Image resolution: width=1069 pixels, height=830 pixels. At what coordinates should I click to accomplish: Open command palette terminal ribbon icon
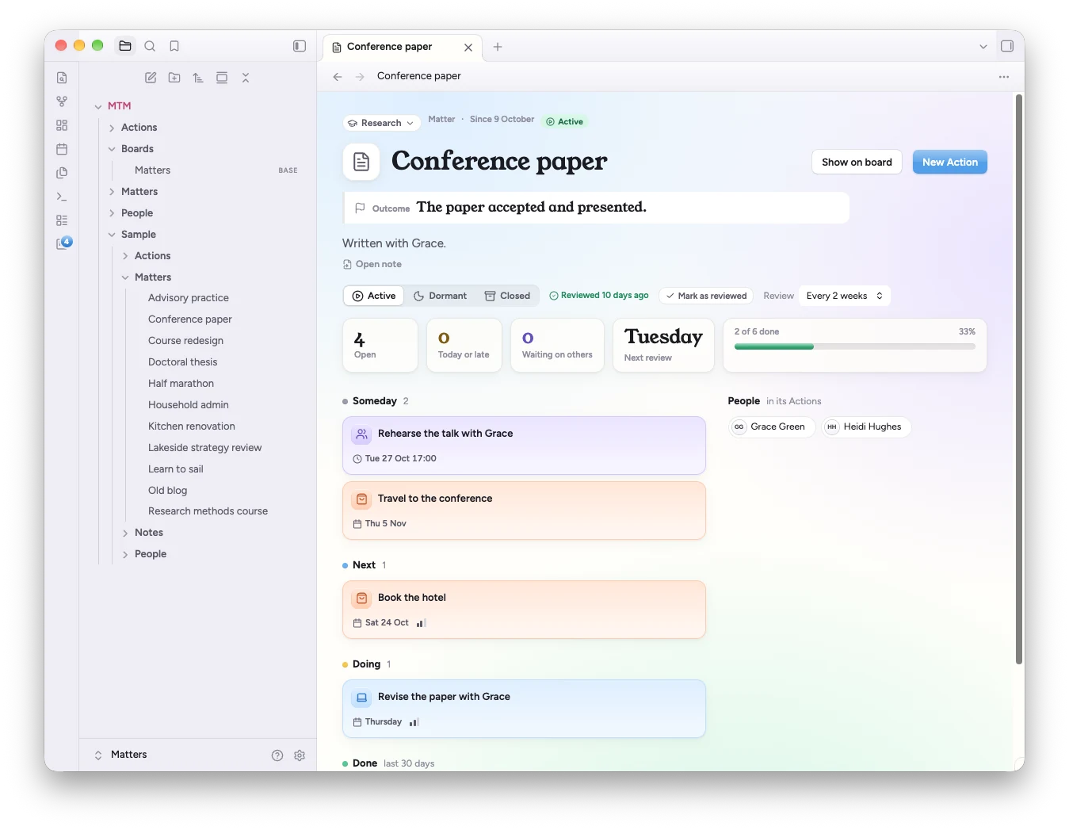point(62,197)
